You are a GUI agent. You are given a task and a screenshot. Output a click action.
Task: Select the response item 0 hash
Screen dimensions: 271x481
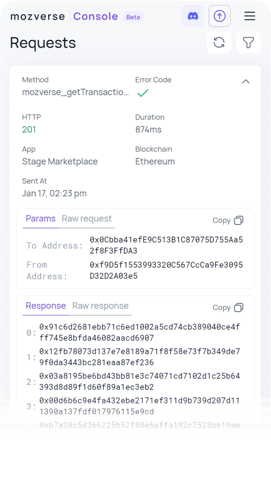tap(140, 333)
